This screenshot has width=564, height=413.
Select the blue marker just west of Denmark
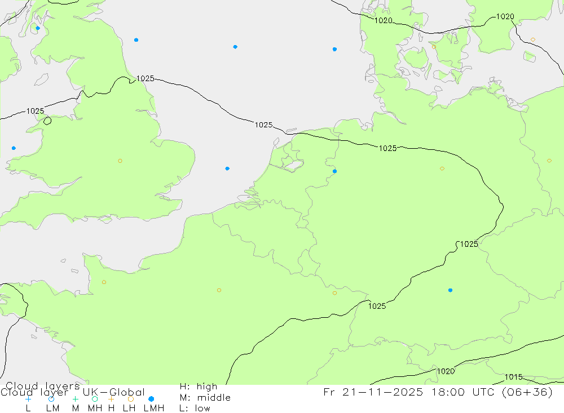[x=334, y=49]
